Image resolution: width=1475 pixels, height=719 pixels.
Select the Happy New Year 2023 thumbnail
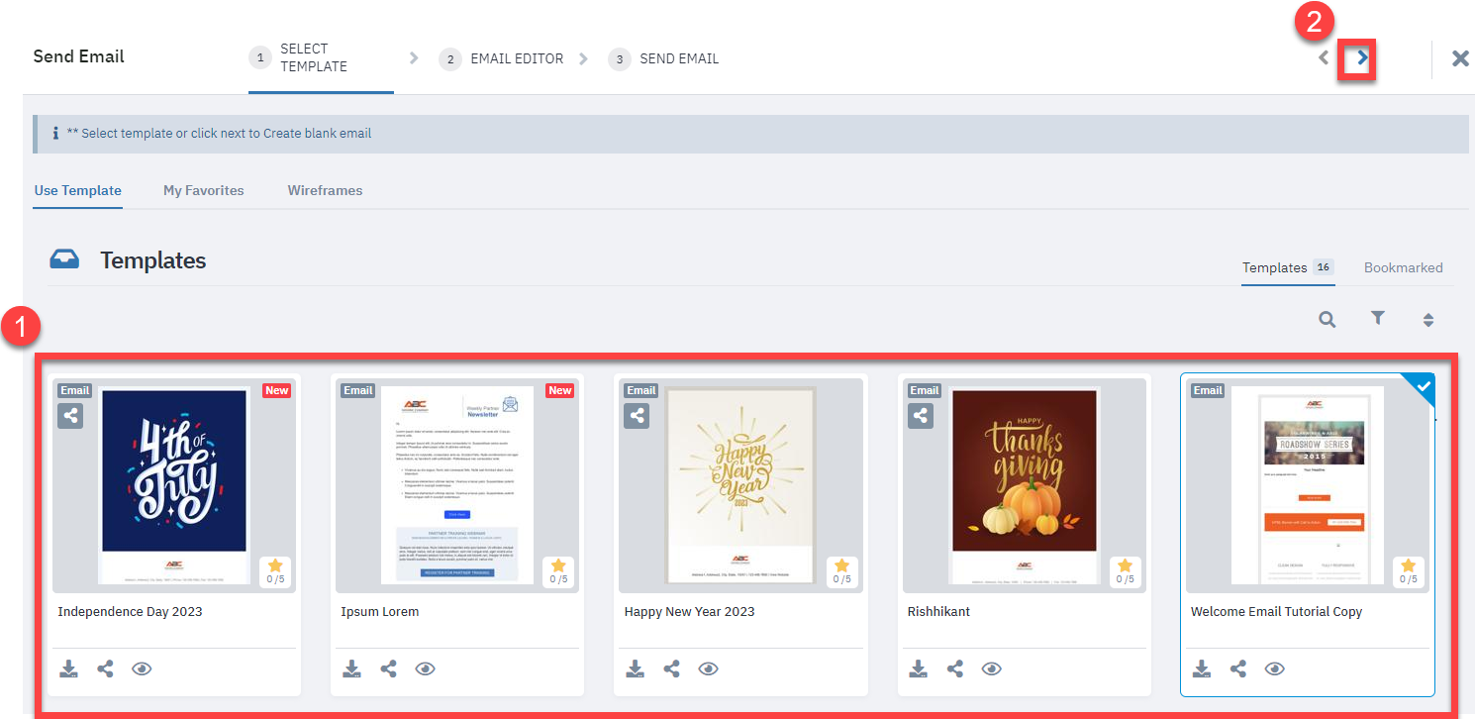pyautogui.click(x=740, y=485)
